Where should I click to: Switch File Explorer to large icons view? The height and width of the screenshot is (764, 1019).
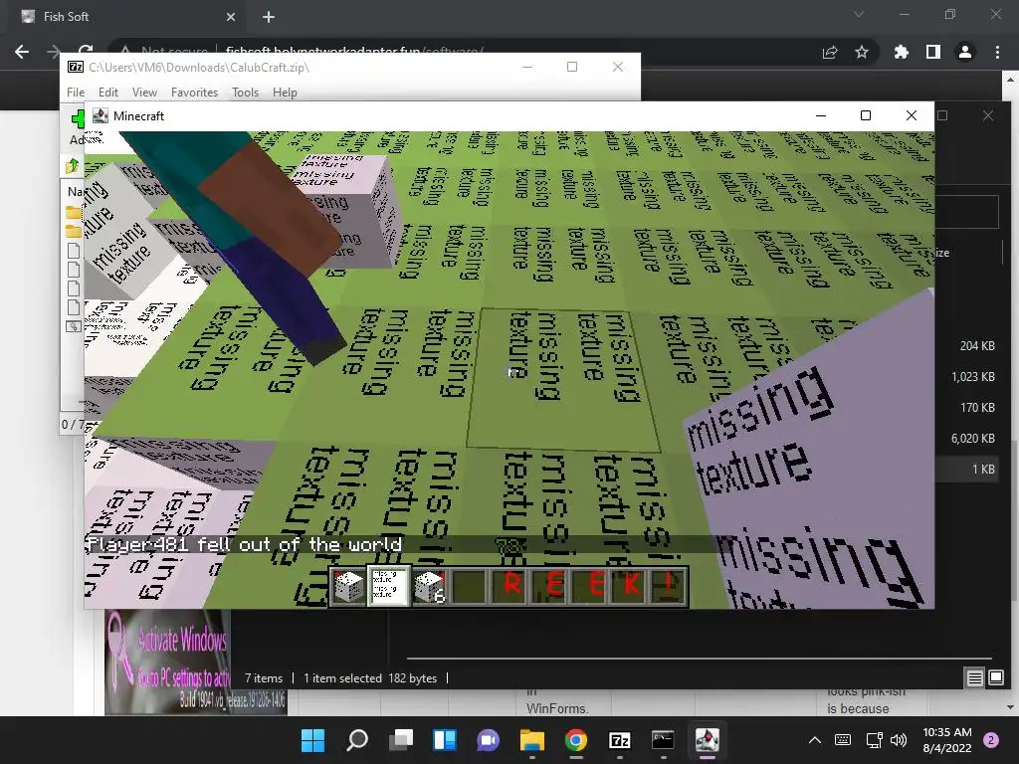tap(995, 678)
